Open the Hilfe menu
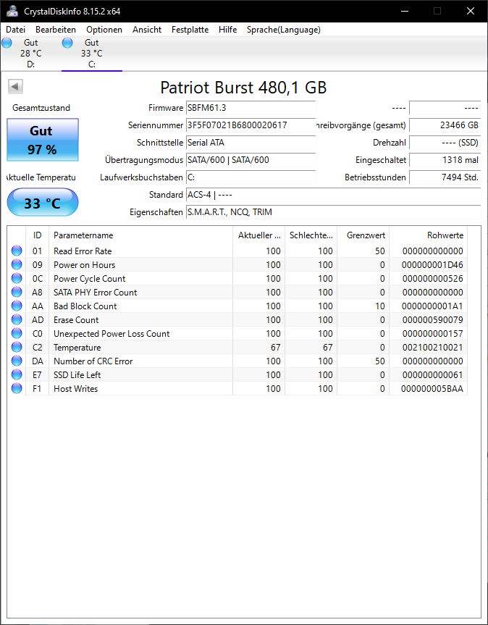This screenshot has height=625, width=488. [227, 30]
